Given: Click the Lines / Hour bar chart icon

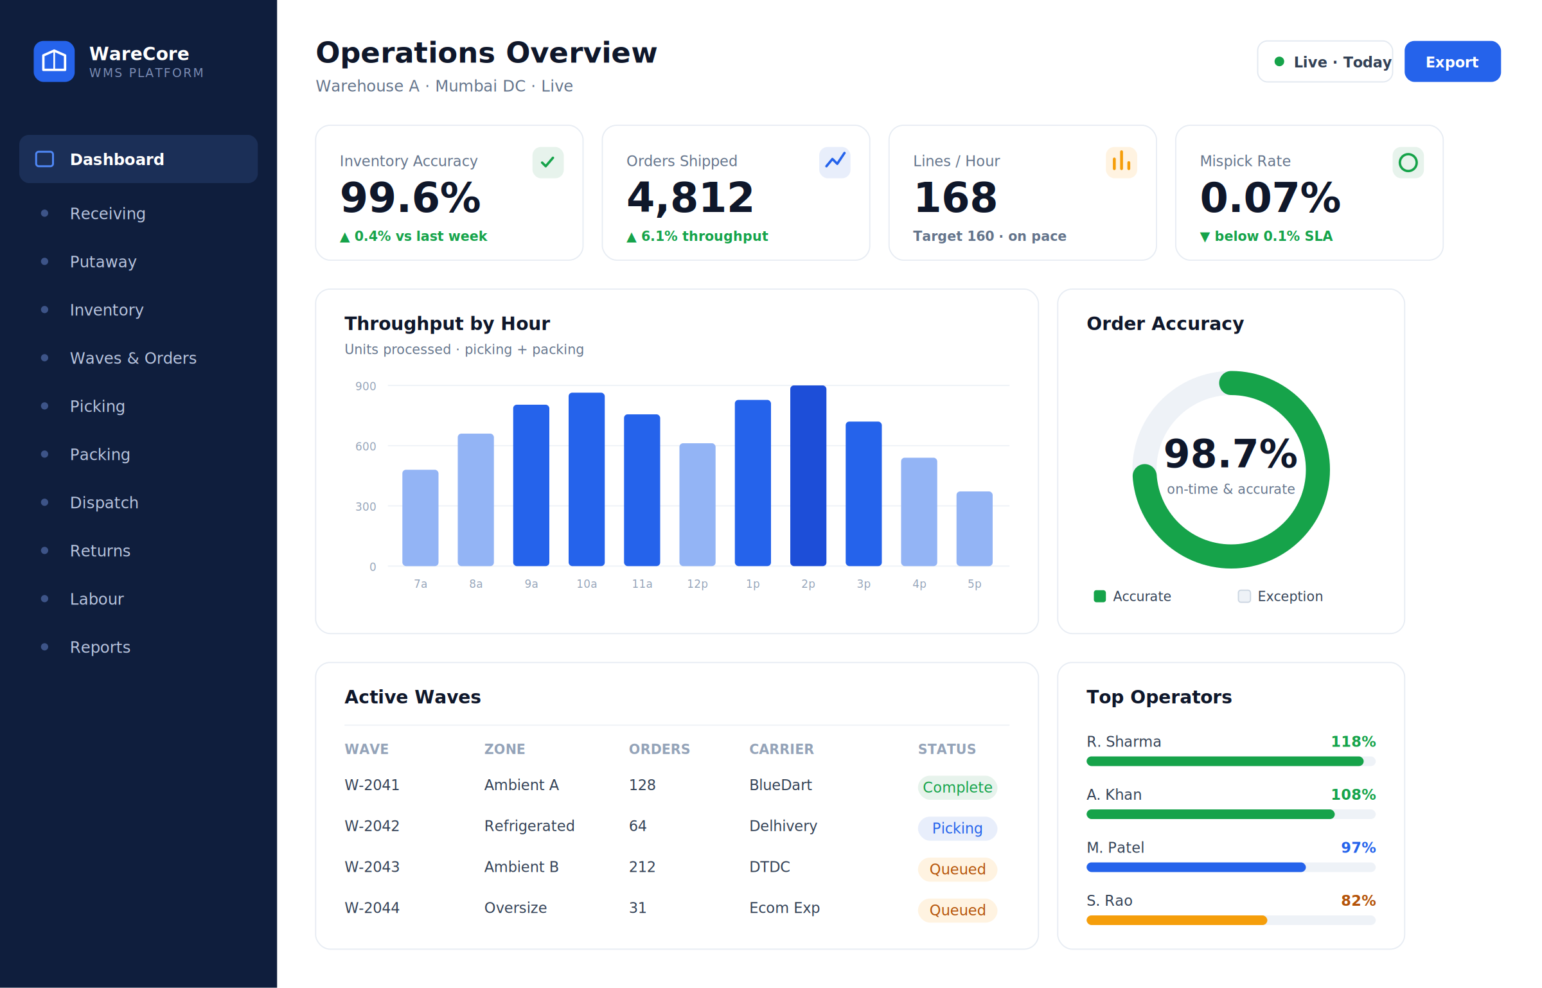Looking at the screenshot, I should 1121,163.
